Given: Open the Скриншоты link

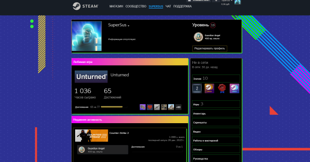Looking at the screenshot, I should point(216,122).
